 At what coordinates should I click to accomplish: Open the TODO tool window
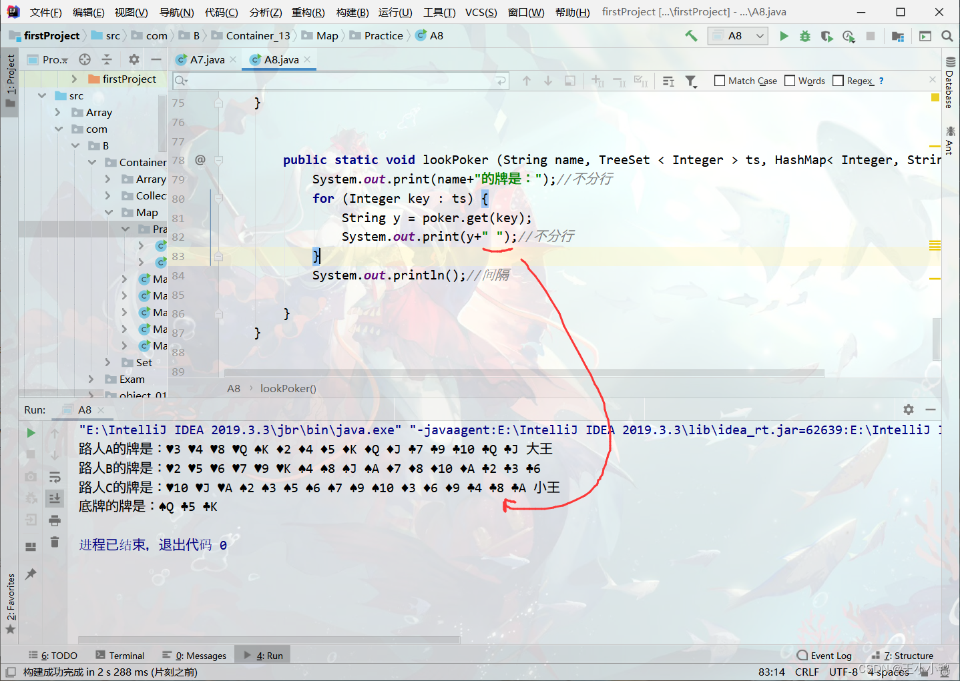[x=53, y=656]
